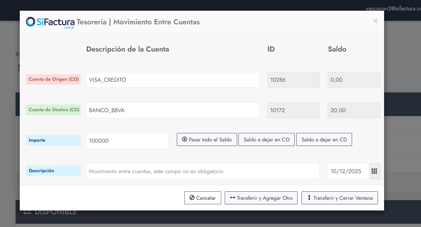Click the SiFactura logo
Viewport: 421px width, 227px height.
pos(50,22)
